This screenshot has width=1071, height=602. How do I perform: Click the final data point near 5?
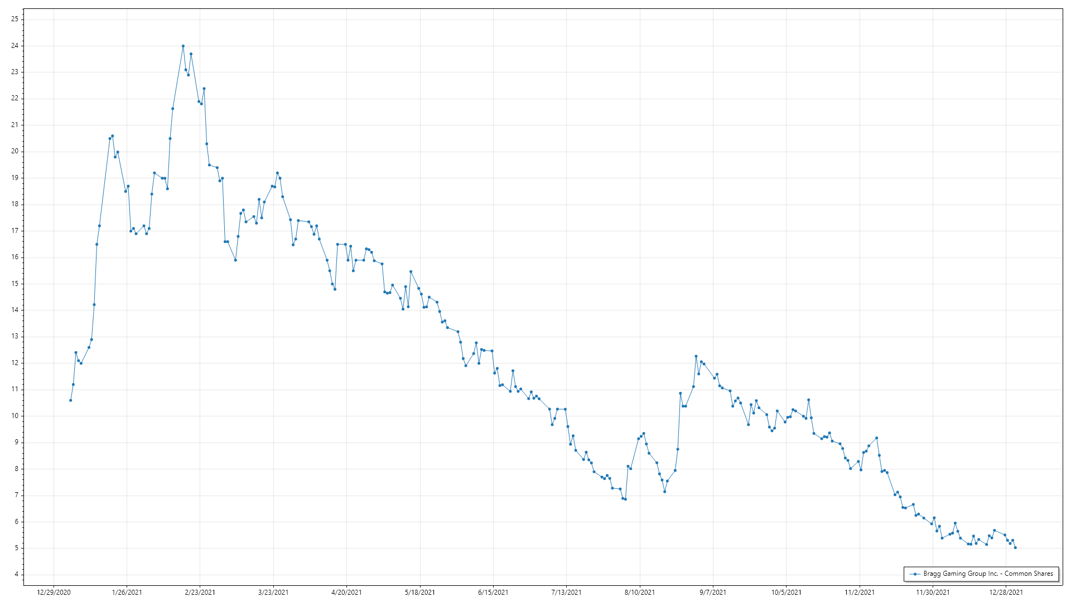click(x=1015, y=548)
